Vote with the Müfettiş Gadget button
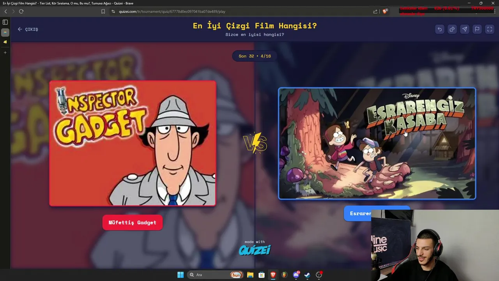Viewport: 499px width, 281px height. pyautogui.click(x=133, y=222)
